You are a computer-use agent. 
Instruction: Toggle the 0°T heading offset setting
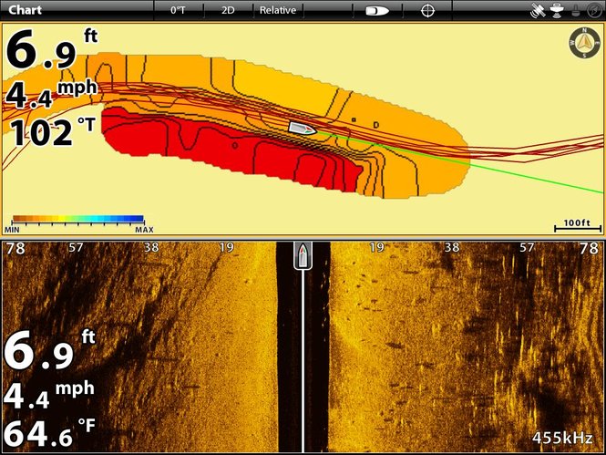point(179,11)
